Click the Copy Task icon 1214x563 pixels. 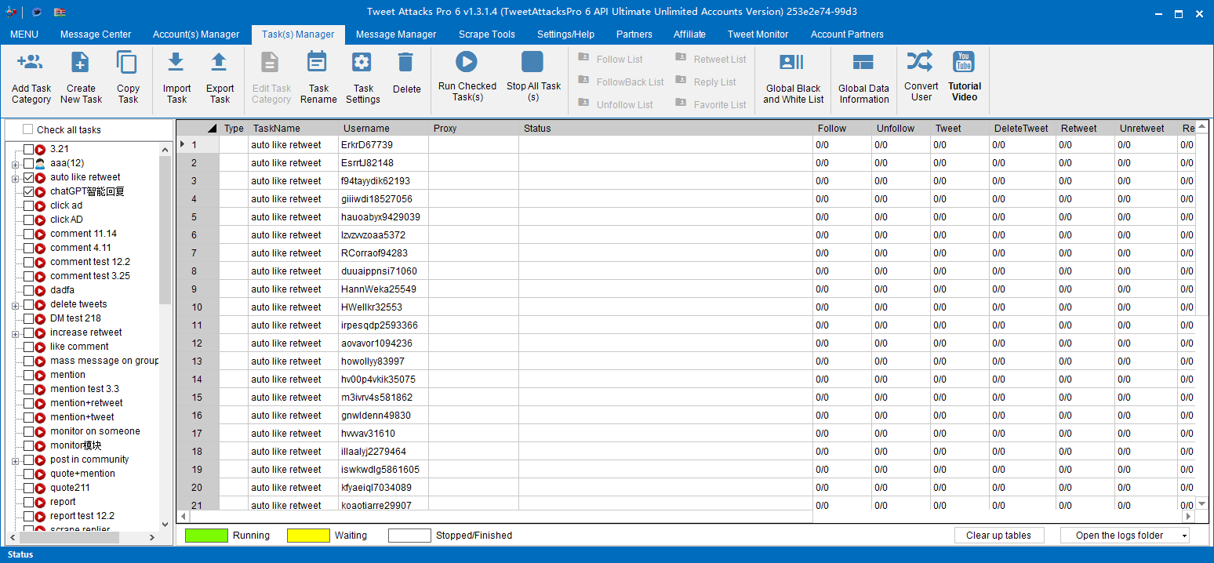pos(127,63)
